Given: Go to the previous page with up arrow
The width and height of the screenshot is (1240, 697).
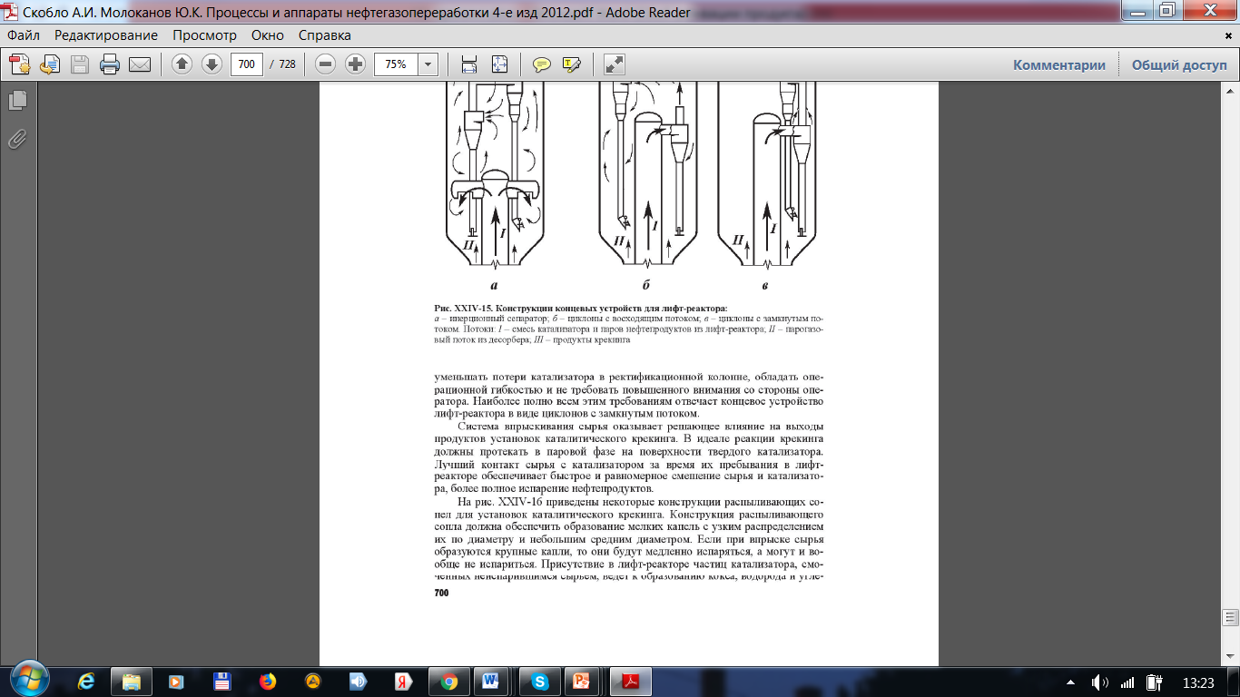Looking at the screenshot, I should tap(182, 64).
